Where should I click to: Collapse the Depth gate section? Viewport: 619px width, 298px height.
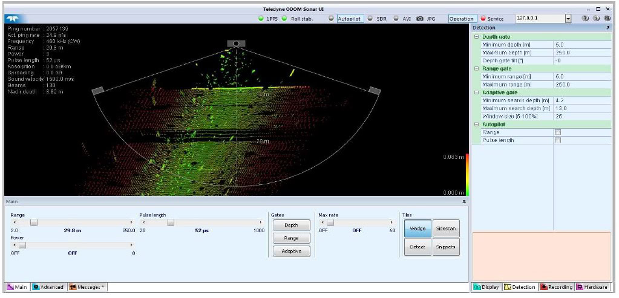pos(476,37)
